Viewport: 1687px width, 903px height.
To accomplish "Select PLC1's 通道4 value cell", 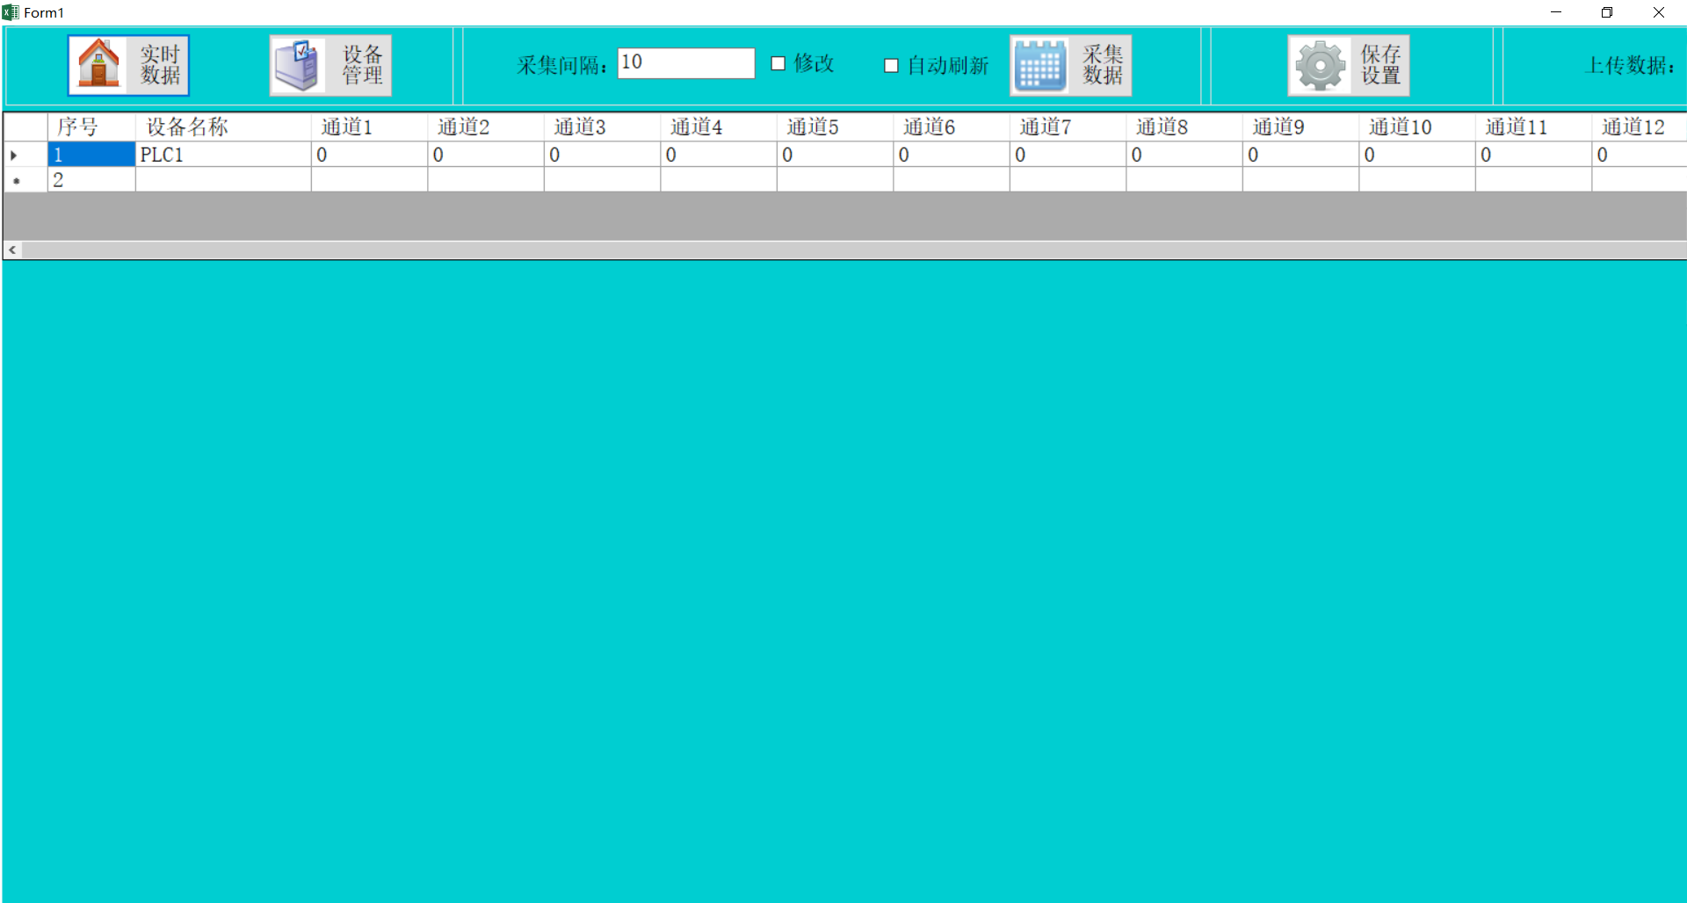I will click(x=719, y=155).
